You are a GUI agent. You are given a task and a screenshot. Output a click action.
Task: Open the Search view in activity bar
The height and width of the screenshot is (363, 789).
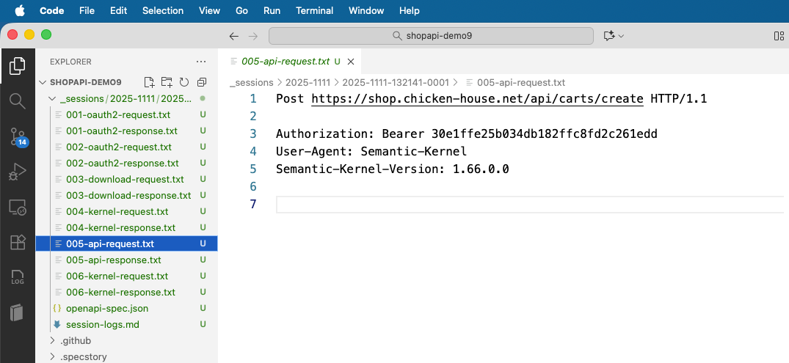(x=17, y=100)
